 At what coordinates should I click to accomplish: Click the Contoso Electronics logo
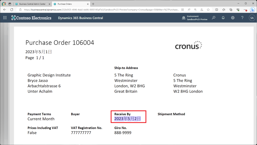pos(31,18)
